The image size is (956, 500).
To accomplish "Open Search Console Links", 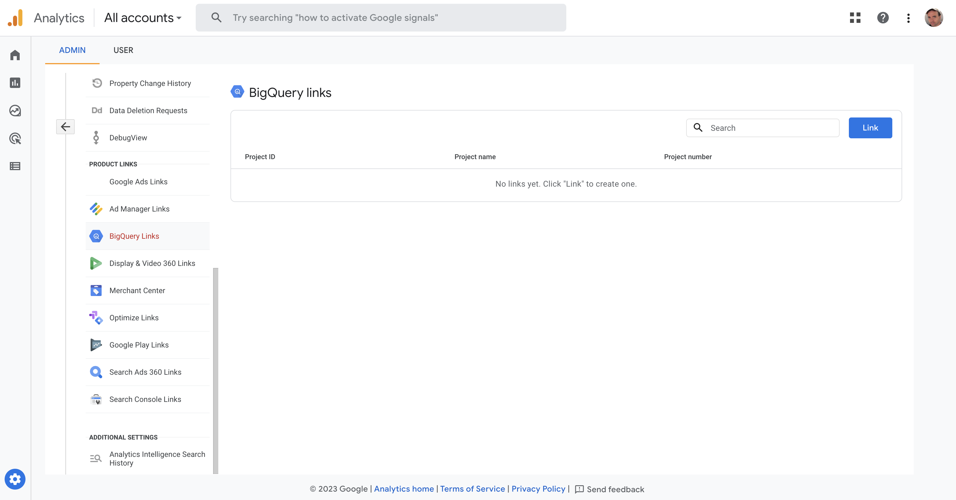I will pos(148,399).
